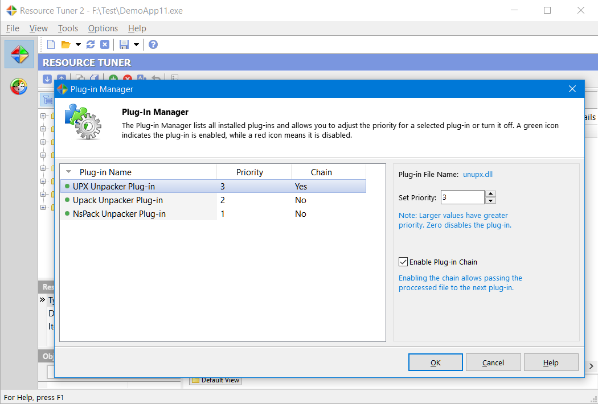Click the tree view icon in main window
Screen dimensions: 598x404
pyautogui.click(x=47, y=100)
